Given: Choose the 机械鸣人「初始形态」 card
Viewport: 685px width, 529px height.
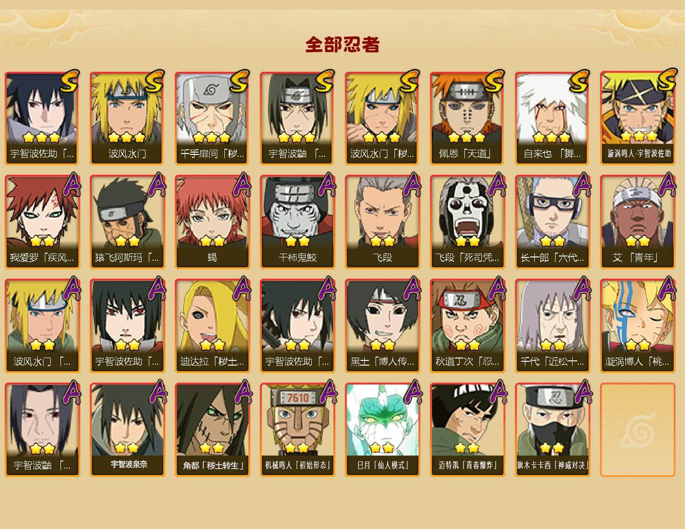Looking at the screenshot, I should pos(297,430).
